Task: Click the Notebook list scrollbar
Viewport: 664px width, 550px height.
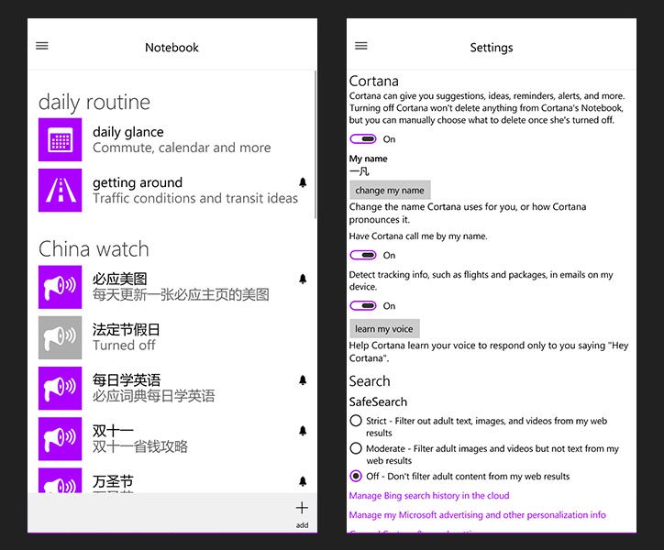Action: point(315,144)
